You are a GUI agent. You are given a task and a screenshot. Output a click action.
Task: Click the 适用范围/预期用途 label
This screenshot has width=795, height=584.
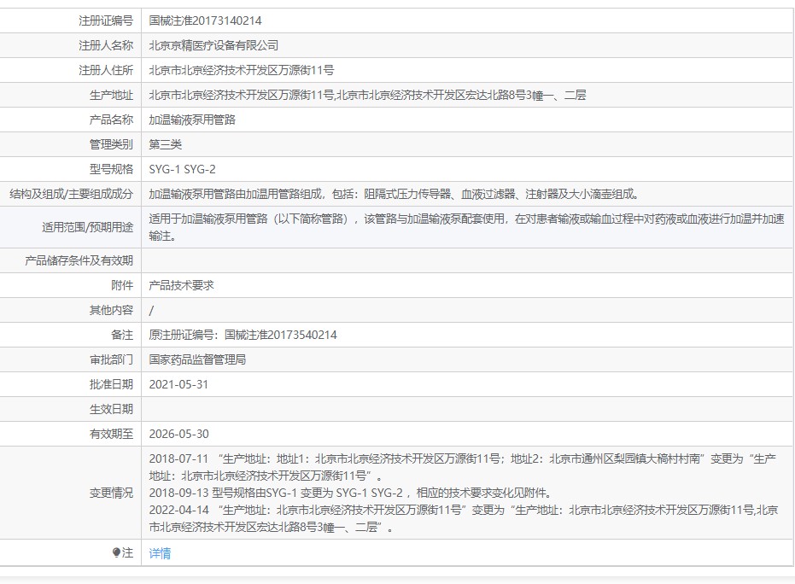[x=88, y=228]
